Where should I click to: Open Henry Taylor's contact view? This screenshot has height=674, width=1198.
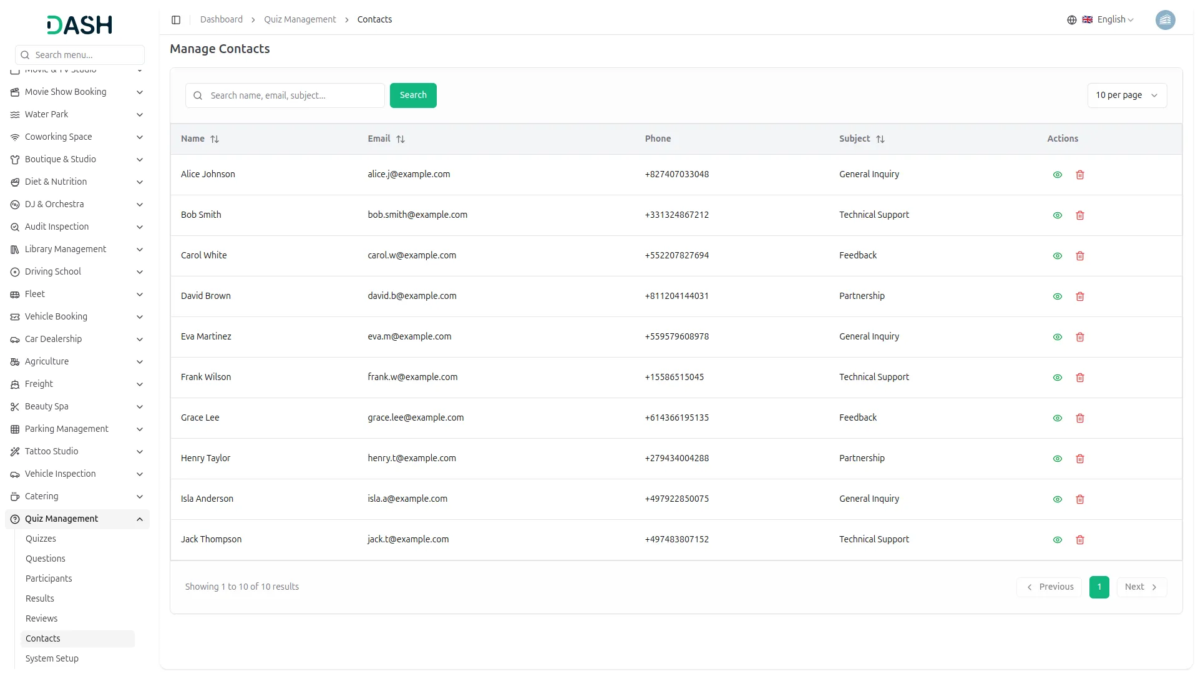click(1058, 459)
